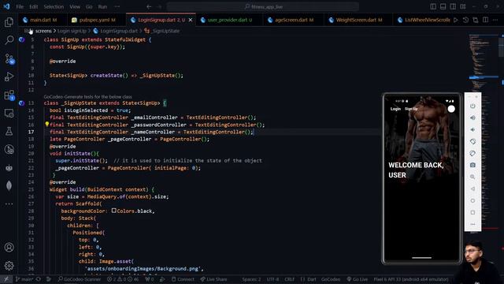Screen dimensions: 504x284
Task: Open the Selection menu
Action: [54, 6]
